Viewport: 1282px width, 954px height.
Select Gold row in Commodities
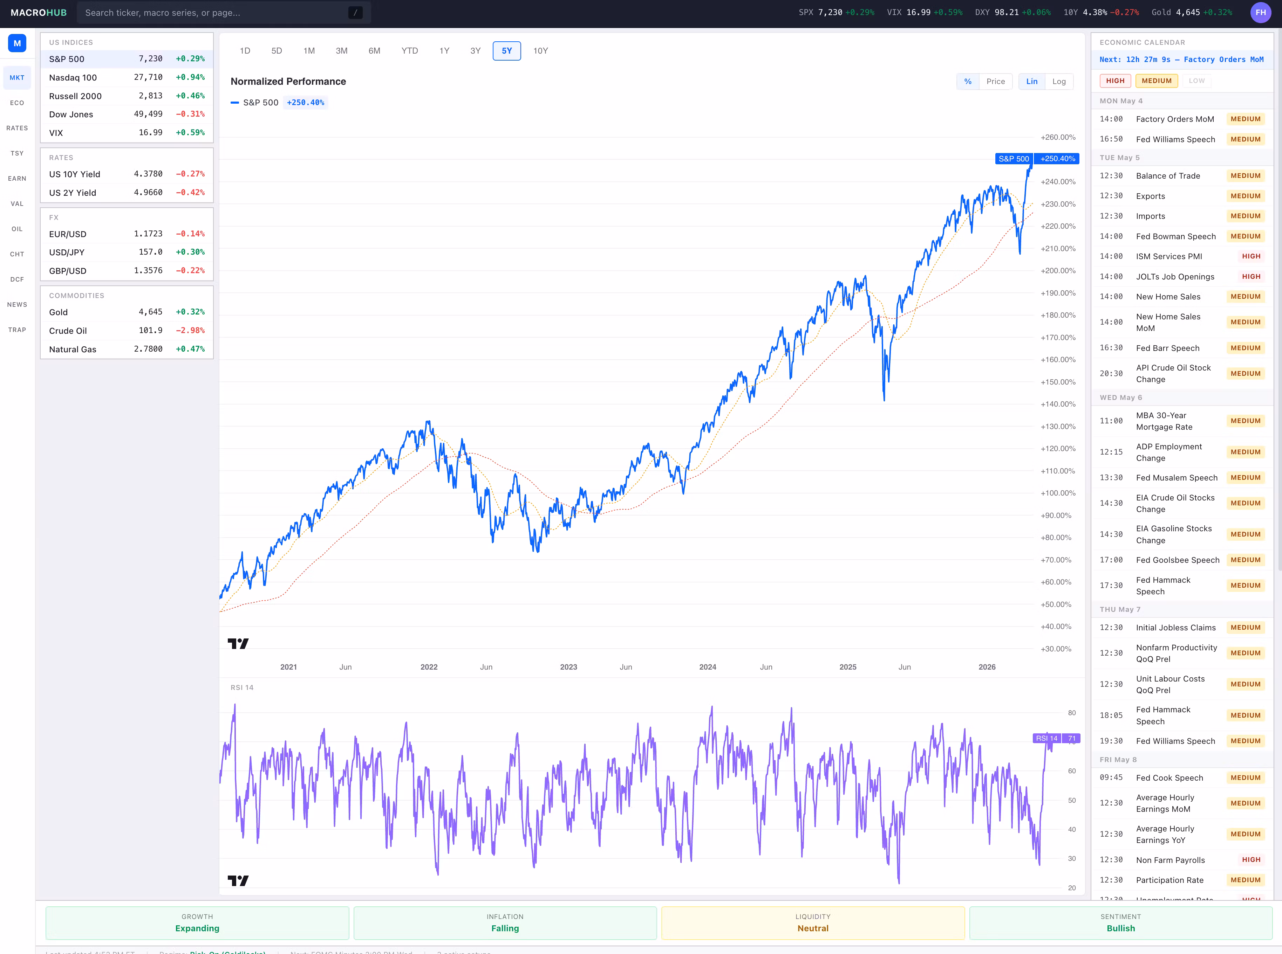pos(127,312)
